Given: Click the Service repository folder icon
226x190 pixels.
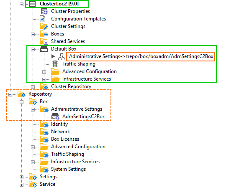Looking at the screenshot, I should [33, 184].
